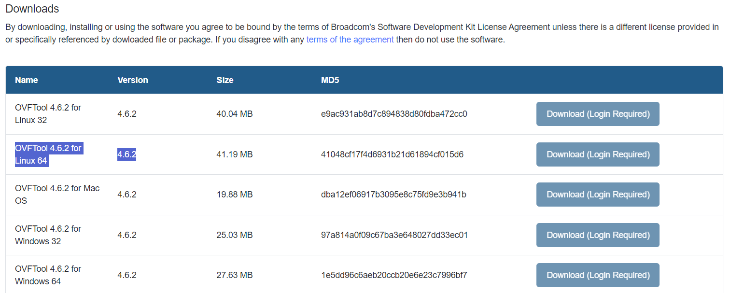Download OVFTool 4.6.2 for Windows 64
This screenshot has width=730, height=293.
tap(598, 275)
